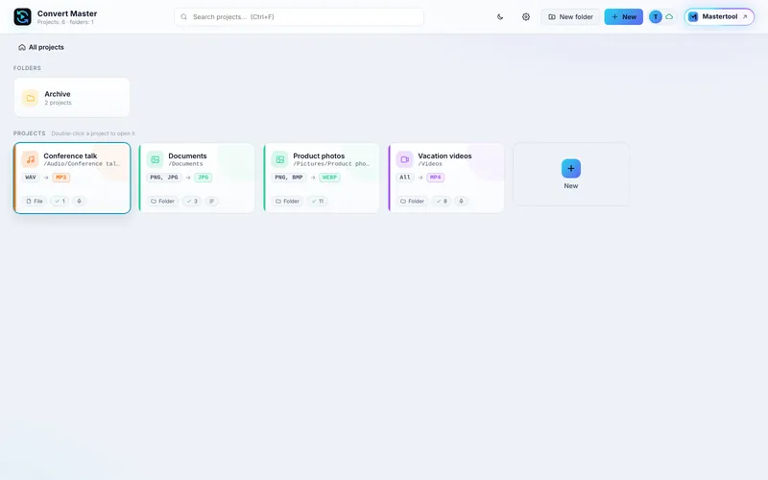Click the Folder chip on Vacation videos card

(413, 201)
